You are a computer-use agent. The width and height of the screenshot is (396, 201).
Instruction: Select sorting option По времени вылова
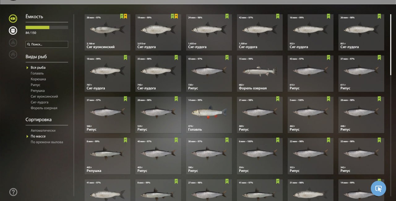click(47, 142)
